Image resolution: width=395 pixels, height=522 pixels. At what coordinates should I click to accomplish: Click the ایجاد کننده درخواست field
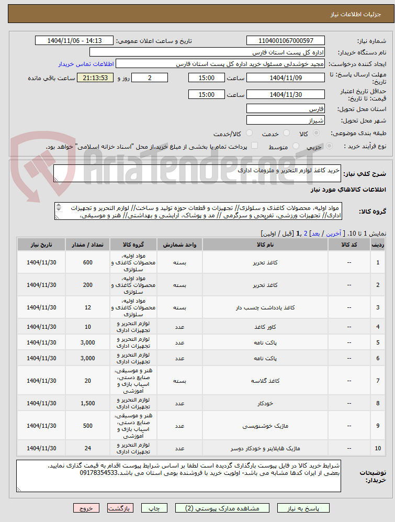(220, 64)
